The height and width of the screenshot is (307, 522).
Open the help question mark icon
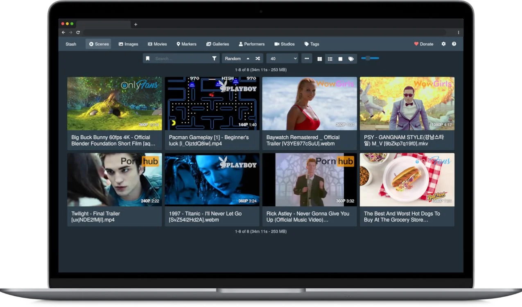(x=454, y=44)
